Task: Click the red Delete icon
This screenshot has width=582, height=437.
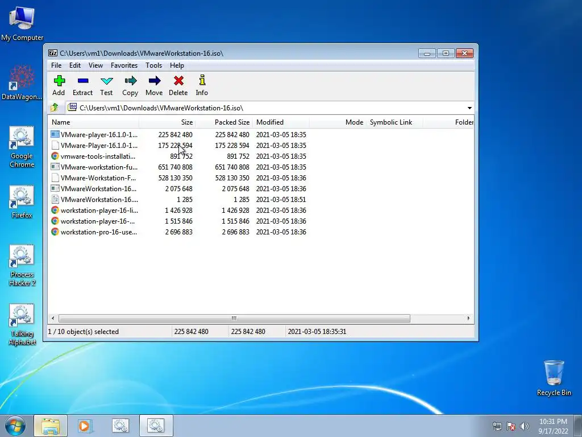Action: pyautogui.click(x=178, y=81)
